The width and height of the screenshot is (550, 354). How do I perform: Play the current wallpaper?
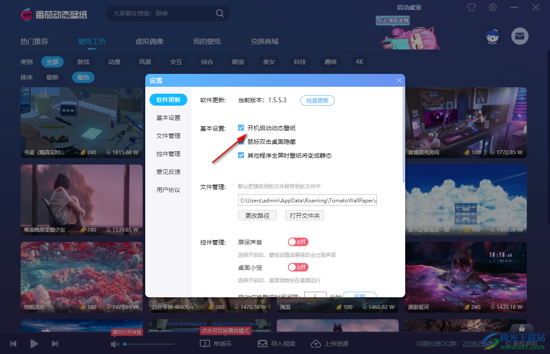34,344
